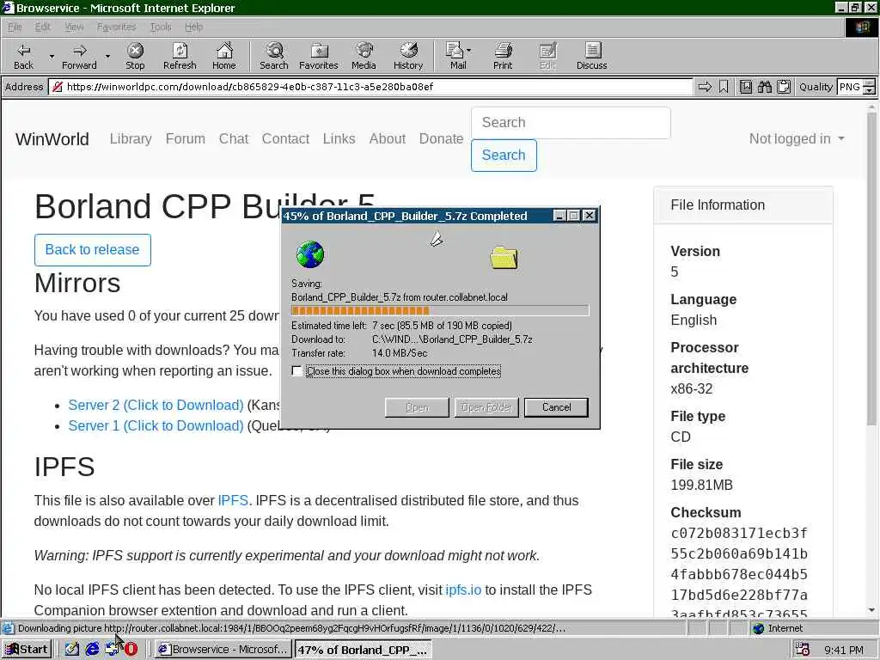Expand the 'Not logged in' dropdown

797,138
